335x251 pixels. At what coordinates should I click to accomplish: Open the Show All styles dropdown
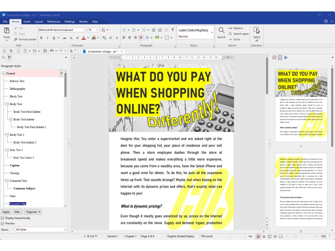coord(41,230)
